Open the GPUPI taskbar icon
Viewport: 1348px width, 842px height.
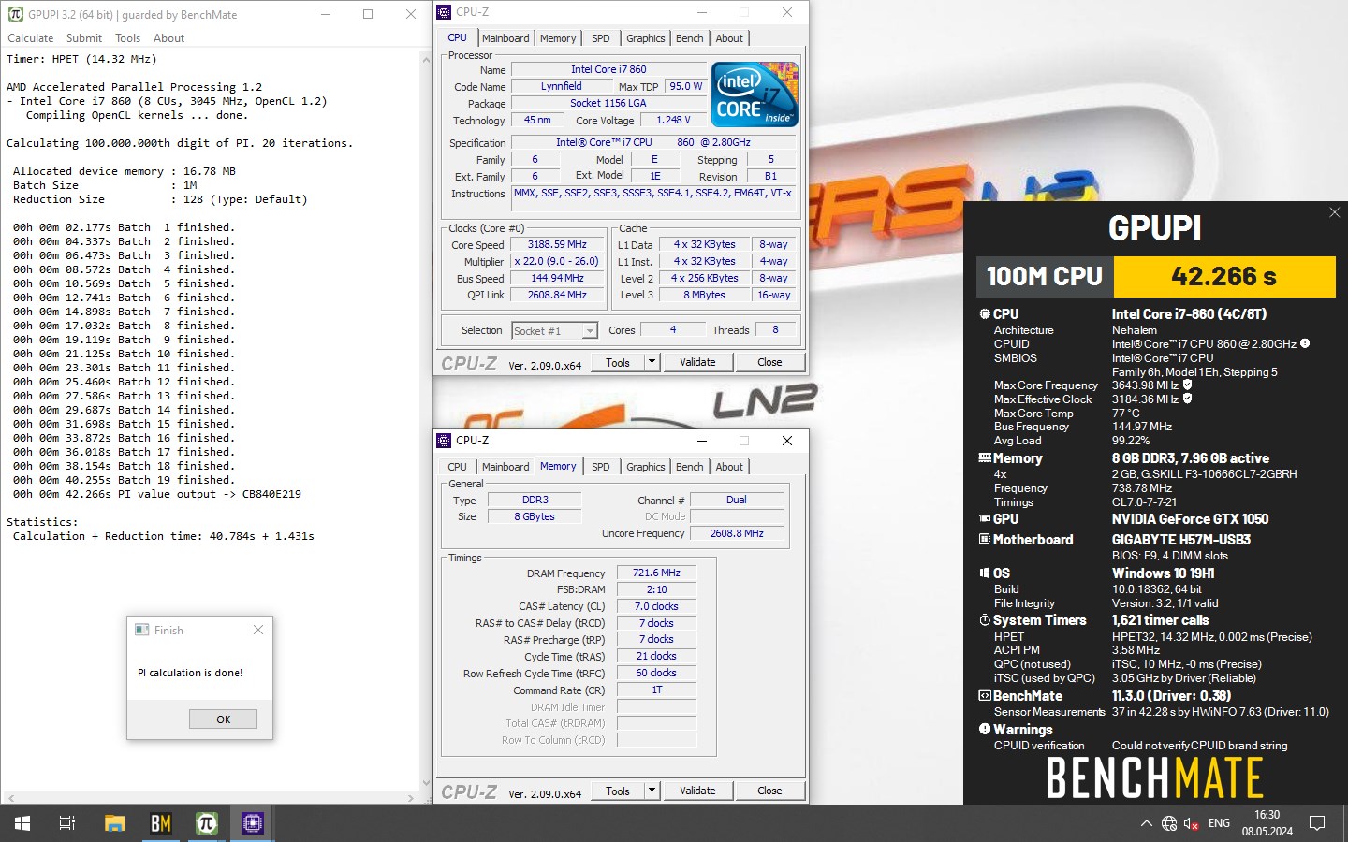coord(207,823)
